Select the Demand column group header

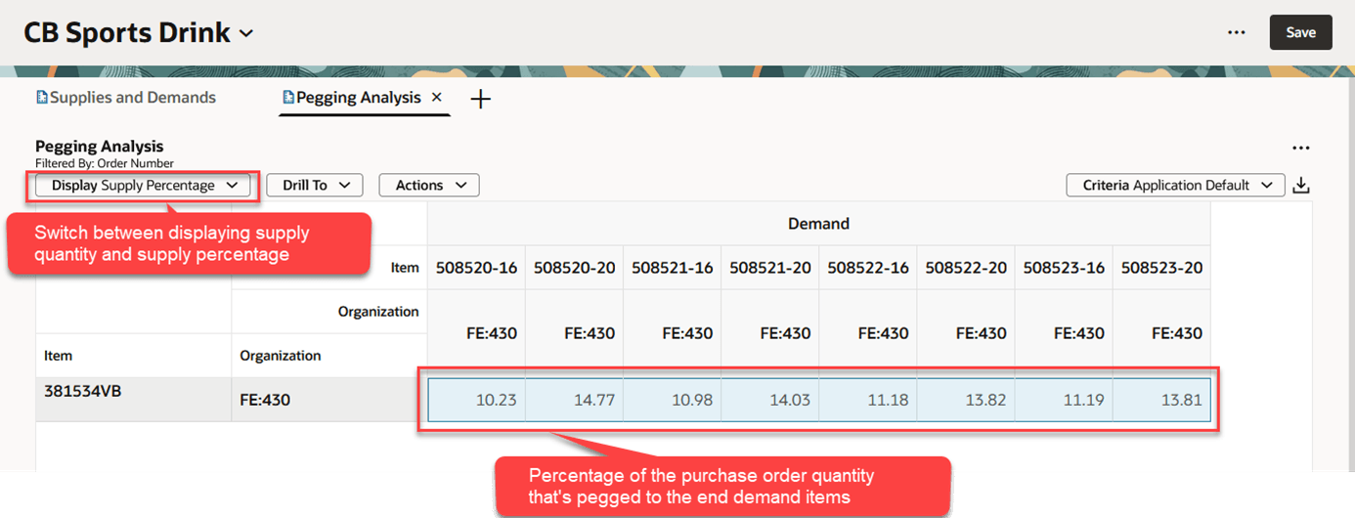[818, 224]
